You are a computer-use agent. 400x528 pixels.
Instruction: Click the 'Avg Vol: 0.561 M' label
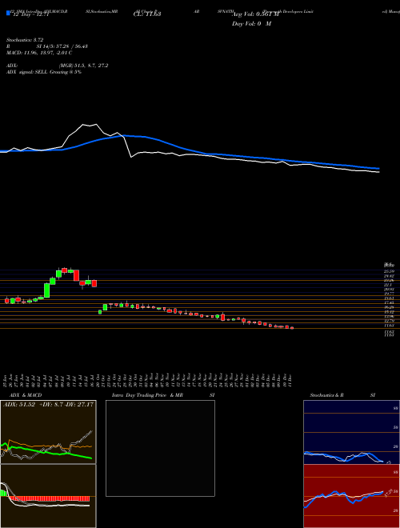pos(255,14)
